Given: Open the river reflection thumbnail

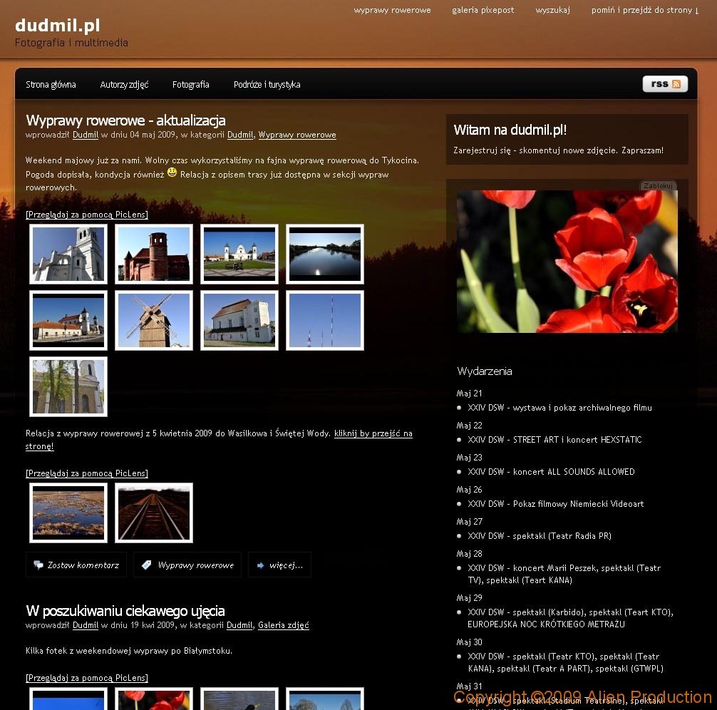Looking at the screenshot, I should coord(325,254).
